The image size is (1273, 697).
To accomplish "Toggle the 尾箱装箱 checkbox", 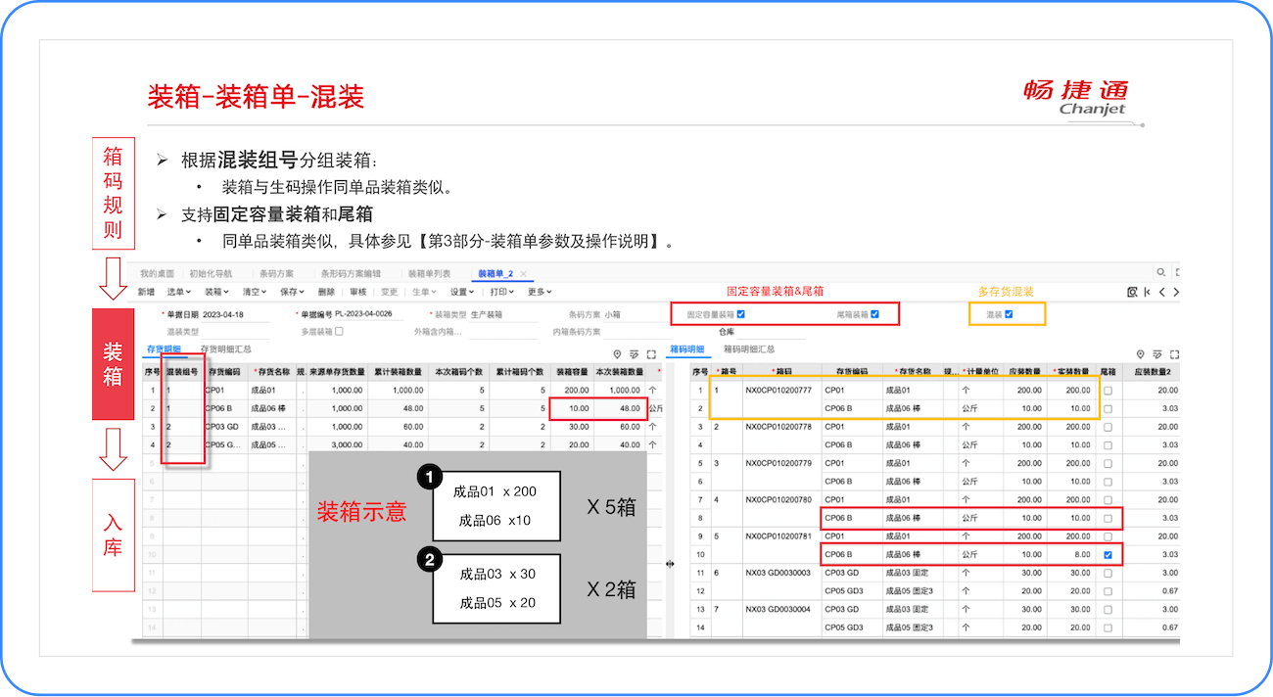I will (x=874, y=314).
